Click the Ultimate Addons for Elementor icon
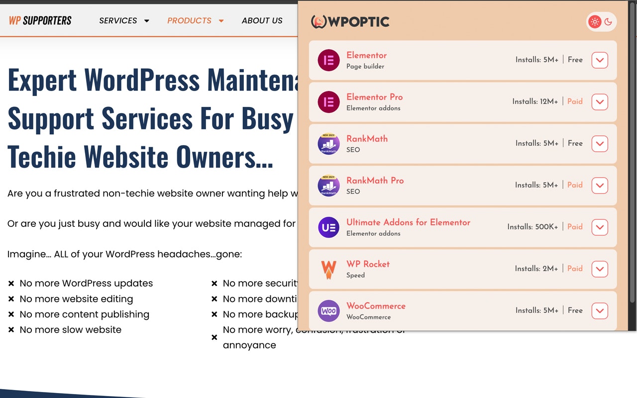Viewport: 637px width, 398px height. 328,227
